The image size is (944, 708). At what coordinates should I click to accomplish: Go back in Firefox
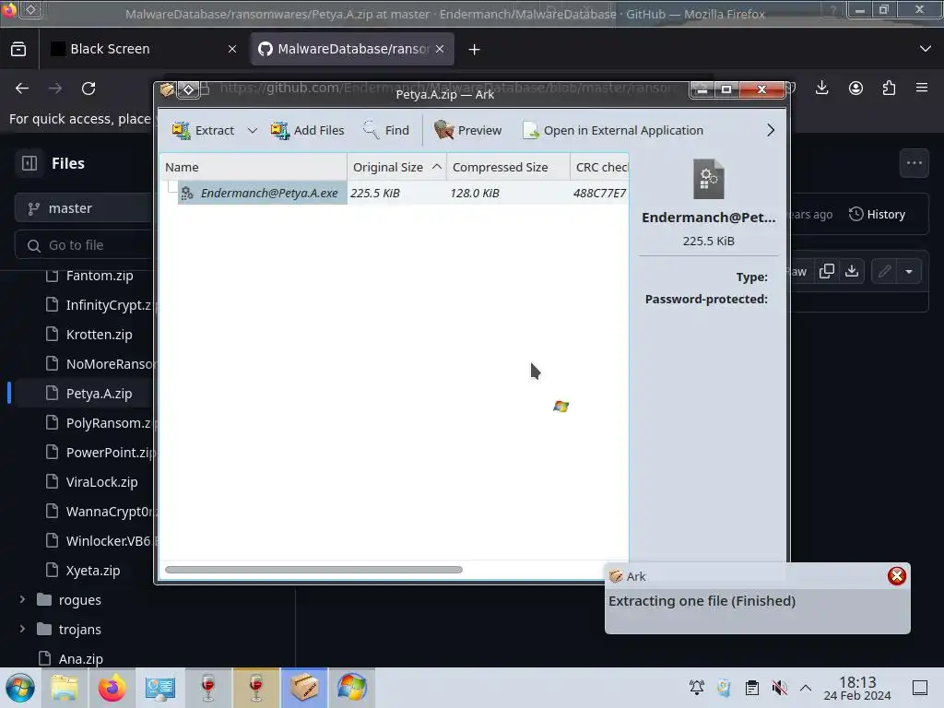click(22, 88)
